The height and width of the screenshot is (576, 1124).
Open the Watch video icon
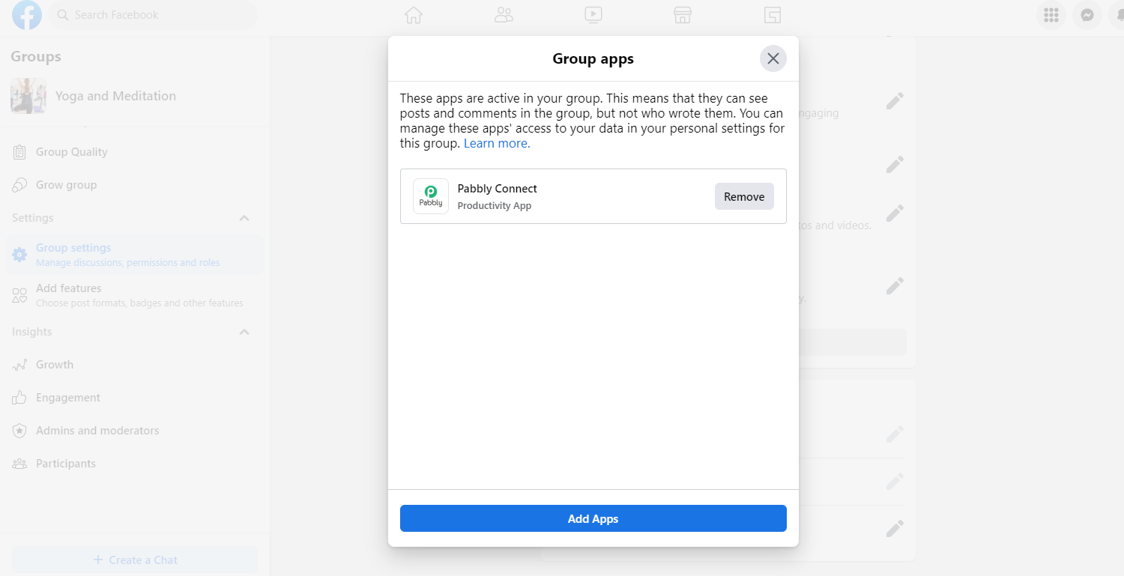593,15
